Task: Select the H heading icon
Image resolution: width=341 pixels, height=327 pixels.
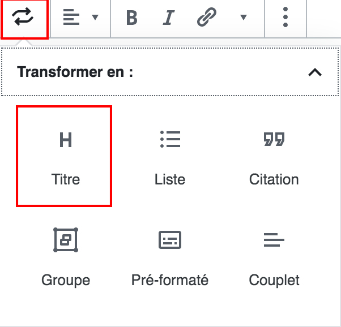Action: pos(66,140)
